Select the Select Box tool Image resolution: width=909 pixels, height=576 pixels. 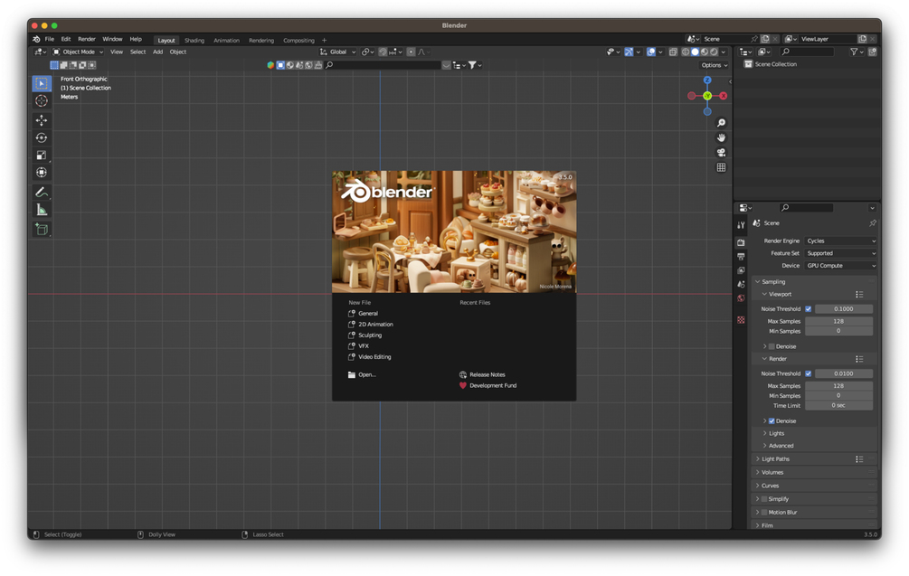coord(42,83)
